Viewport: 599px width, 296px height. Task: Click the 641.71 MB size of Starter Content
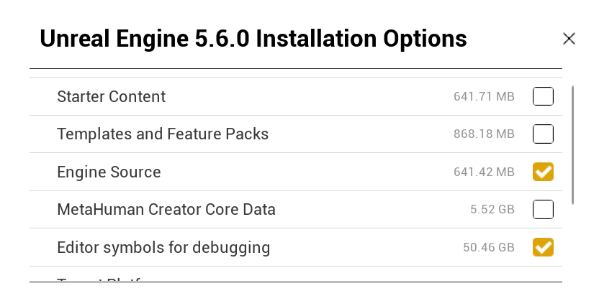(484, 96)
